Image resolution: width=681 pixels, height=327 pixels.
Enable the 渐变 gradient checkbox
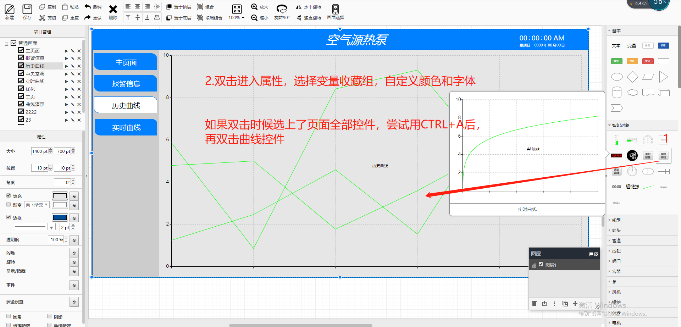(x=9, y=204)
